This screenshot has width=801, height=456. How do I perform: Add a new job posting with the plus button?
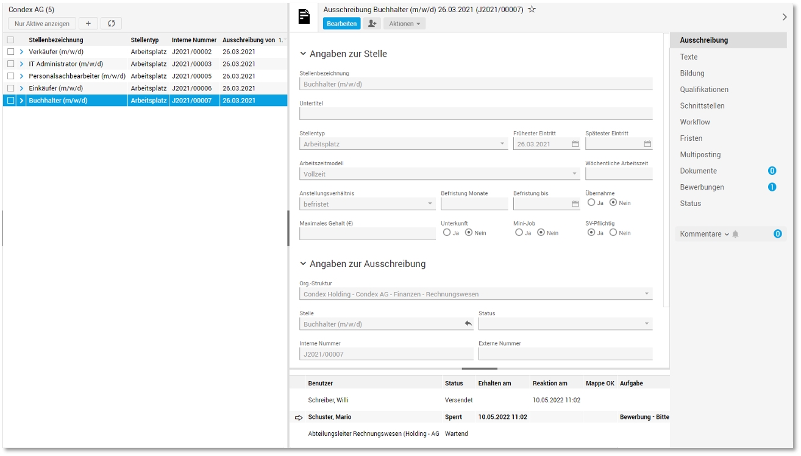88,24
